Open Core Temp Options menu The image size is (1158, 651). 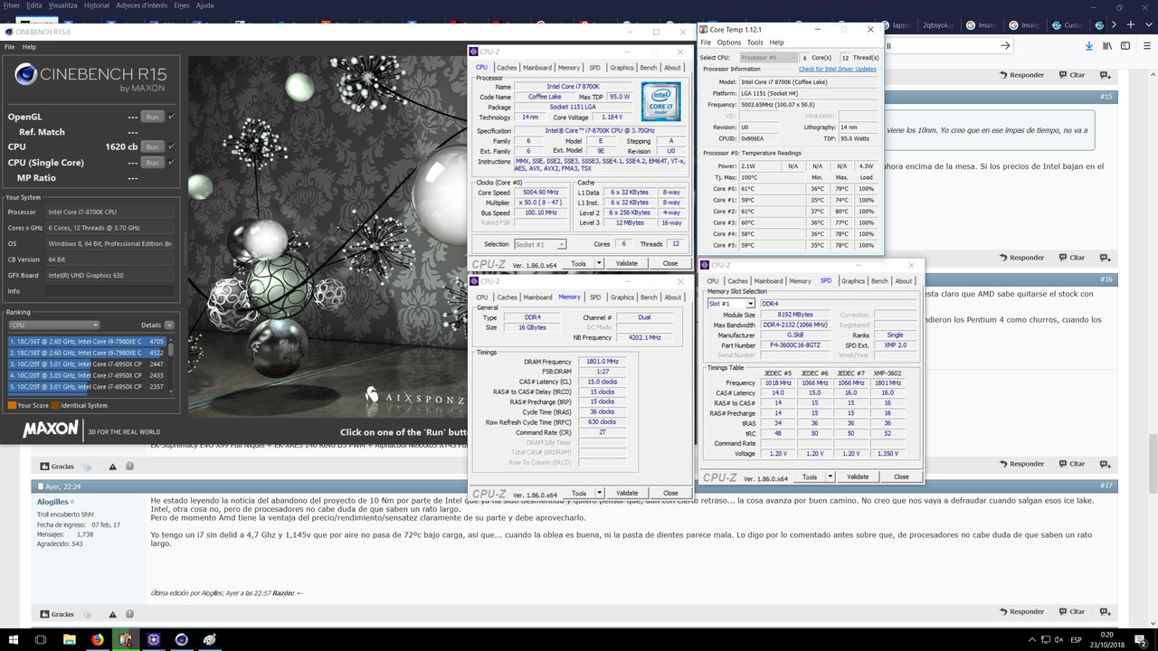click(729, 42)
